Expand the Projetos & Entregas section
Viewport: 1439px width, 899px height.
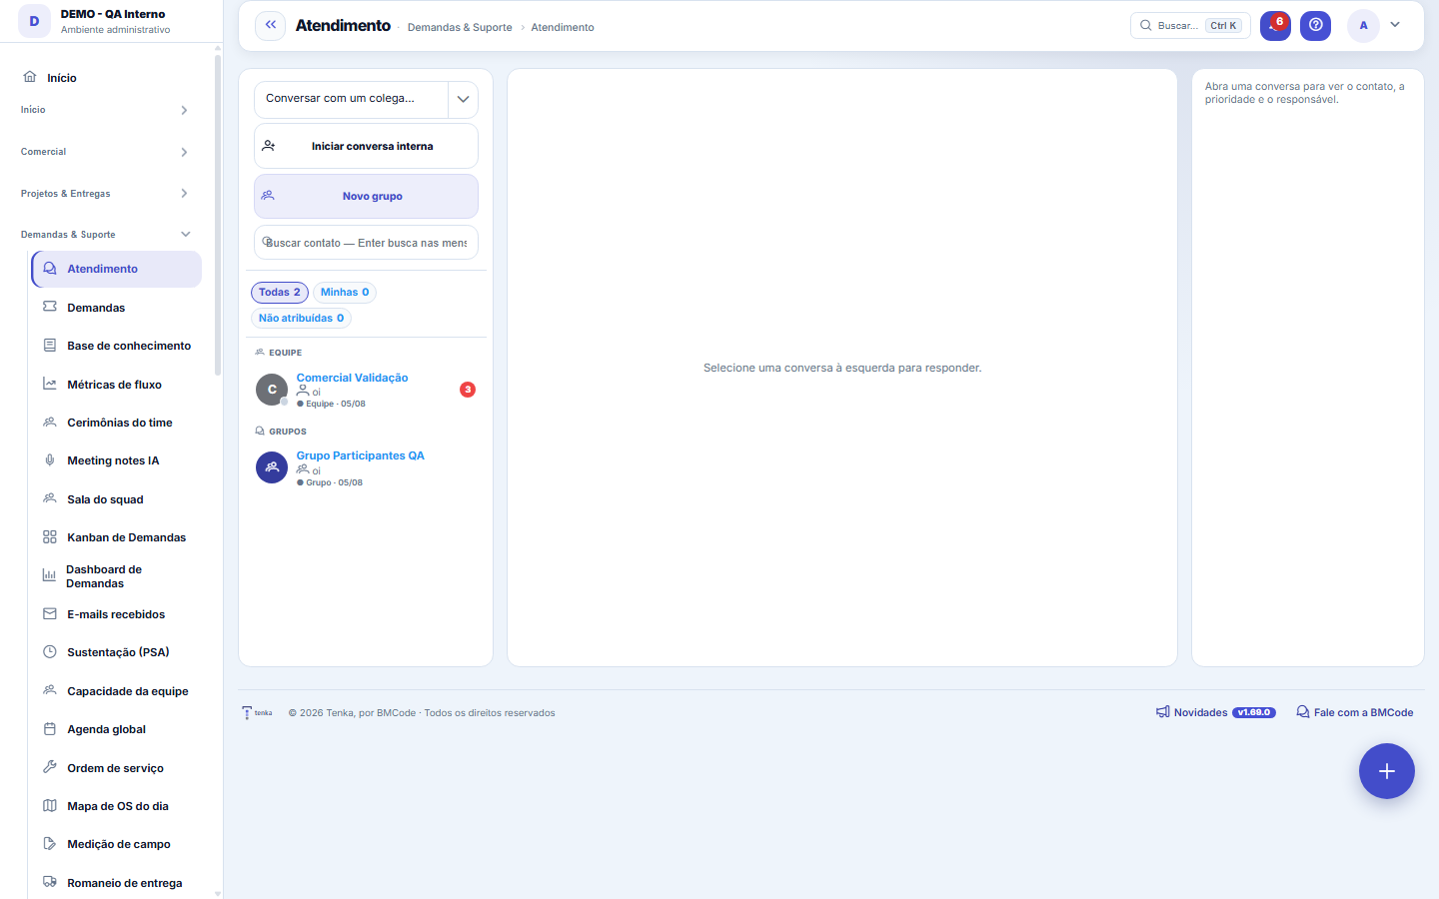tap(105, 194)
